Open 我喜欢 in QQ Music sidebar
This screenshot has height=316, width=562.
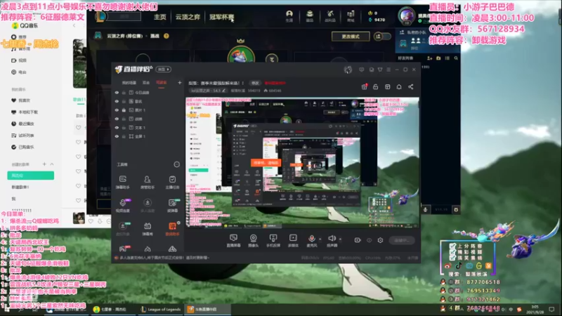point(21,100)
